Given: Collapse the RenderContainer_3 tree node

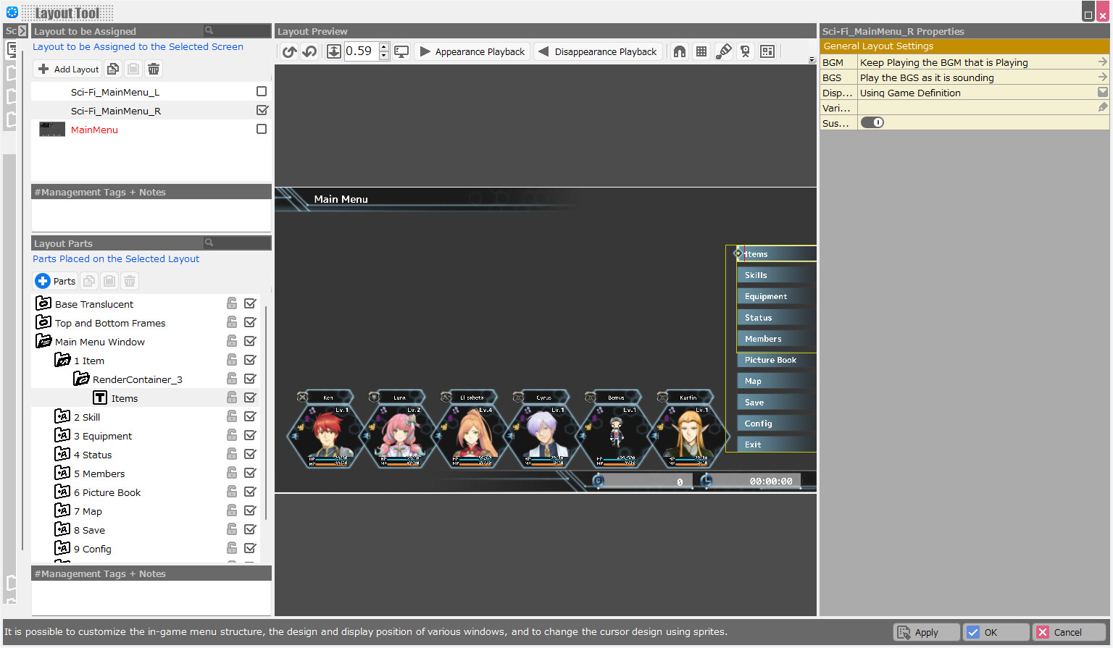Looking at the screenshot, I should click(x=80, y=379).
